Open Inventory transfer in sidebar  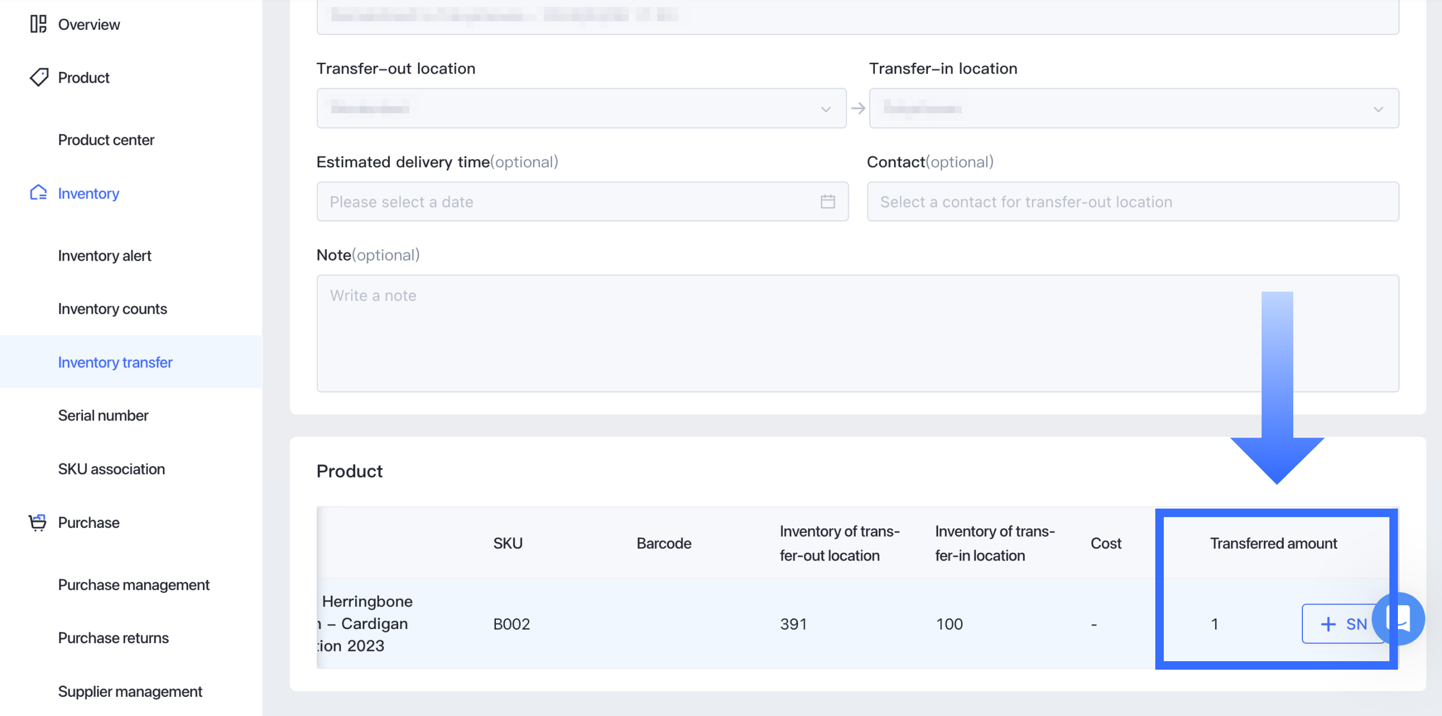tap(115, 362)
